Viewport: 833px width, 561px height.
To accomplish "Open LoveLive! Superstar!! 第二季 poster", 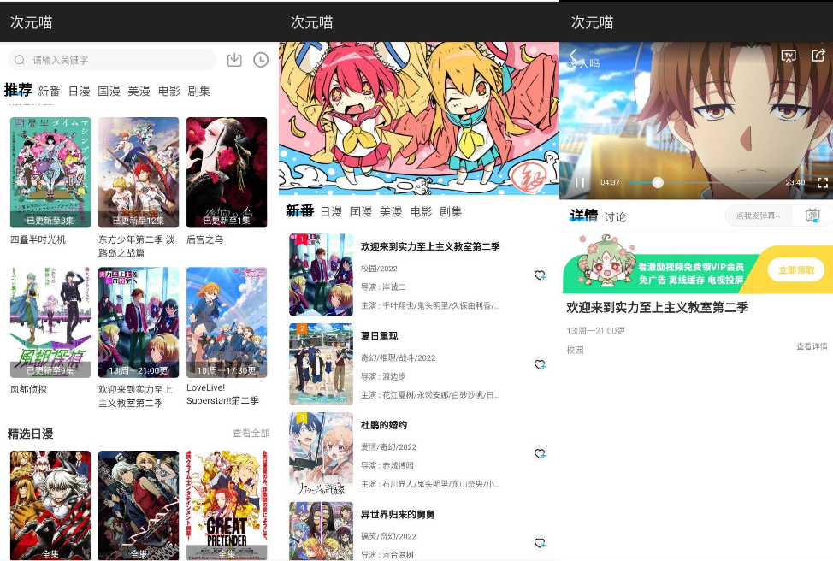I will tap(227, 322).
